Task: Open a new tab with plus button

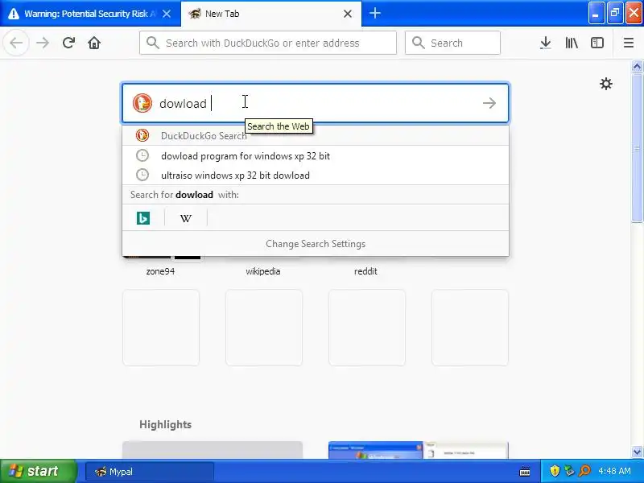Action: tap(375, 13)
